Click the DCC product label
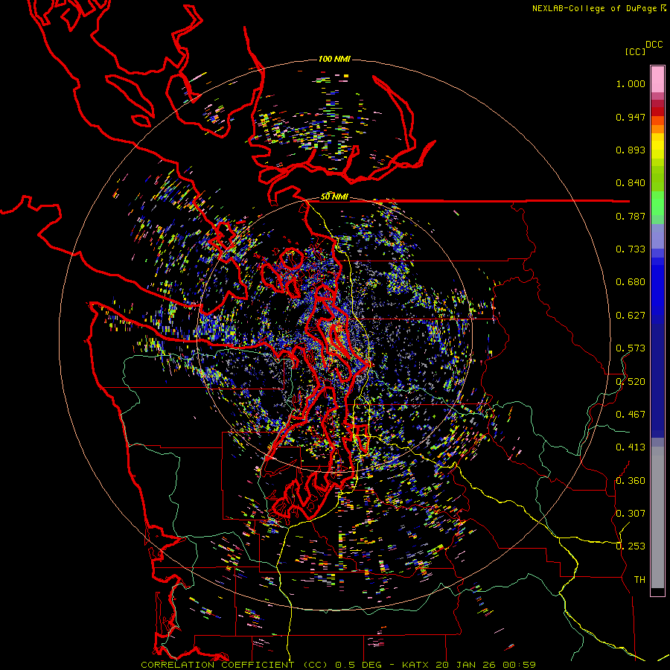 [x=654, y=45]
